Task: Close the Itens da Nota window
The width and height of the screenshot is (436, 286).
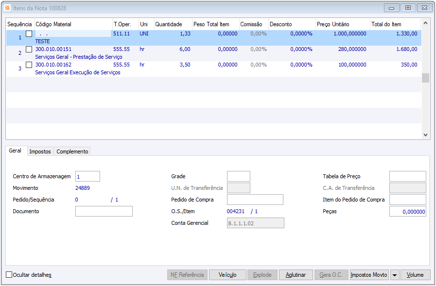Action: coord(425,8)
